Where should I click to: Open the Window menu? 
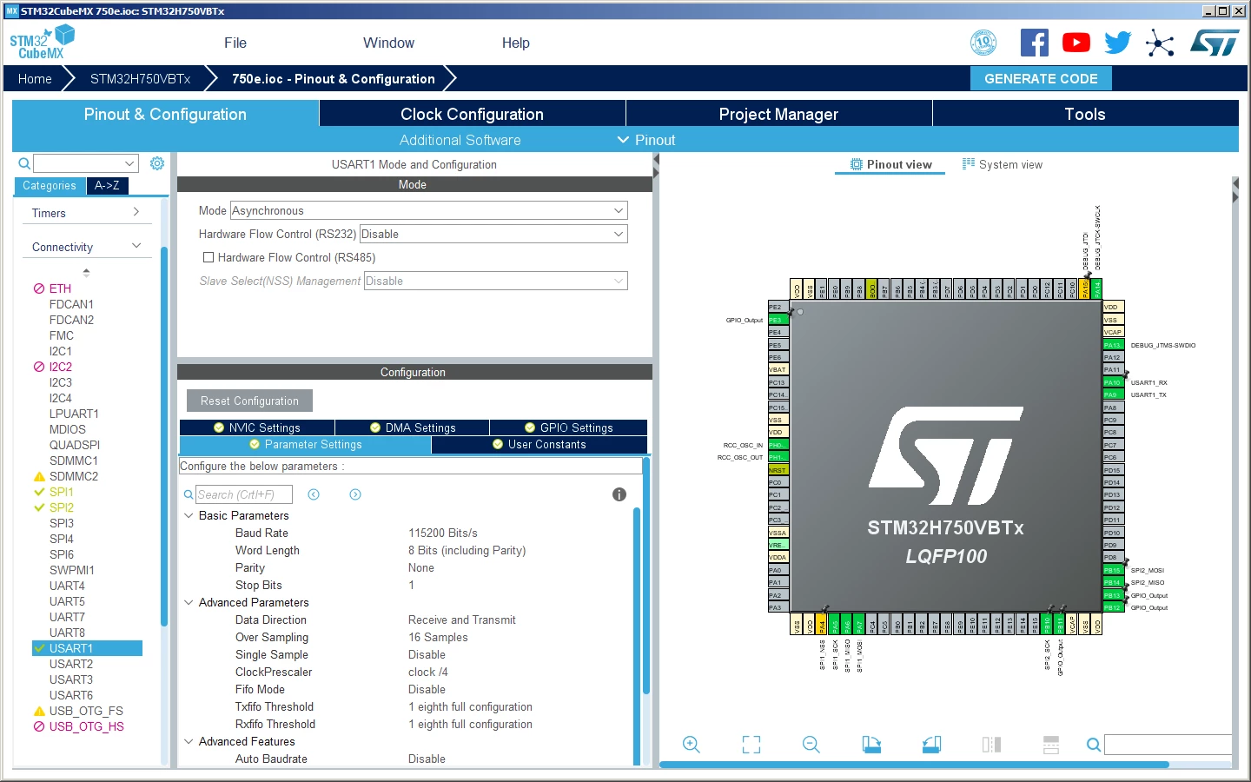(x=388, y=43)
